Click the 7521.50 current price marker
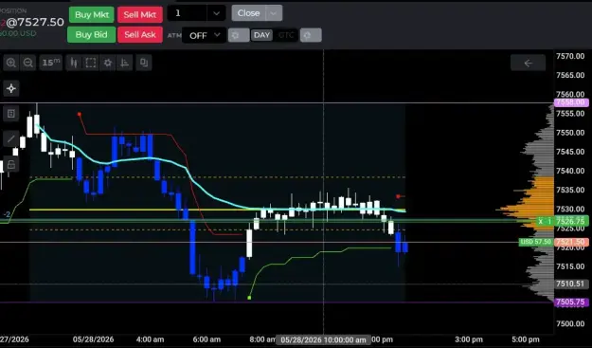 pos(571,242)
